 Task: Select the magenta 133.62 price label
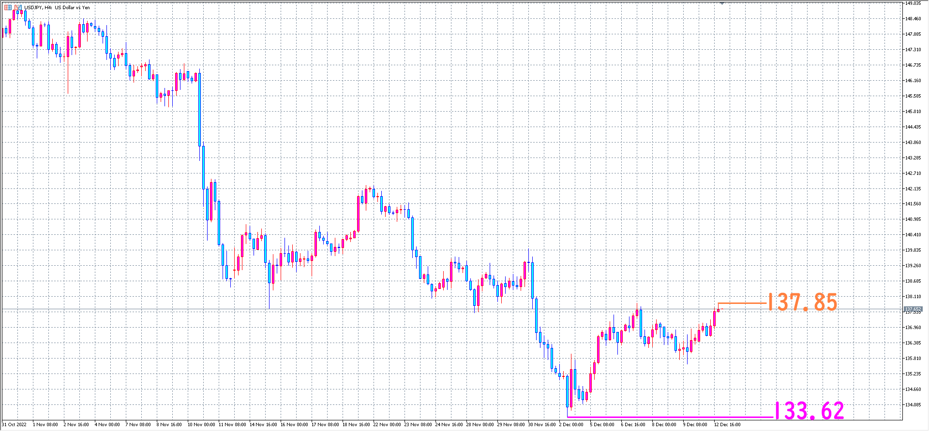[x=809, y=411]
